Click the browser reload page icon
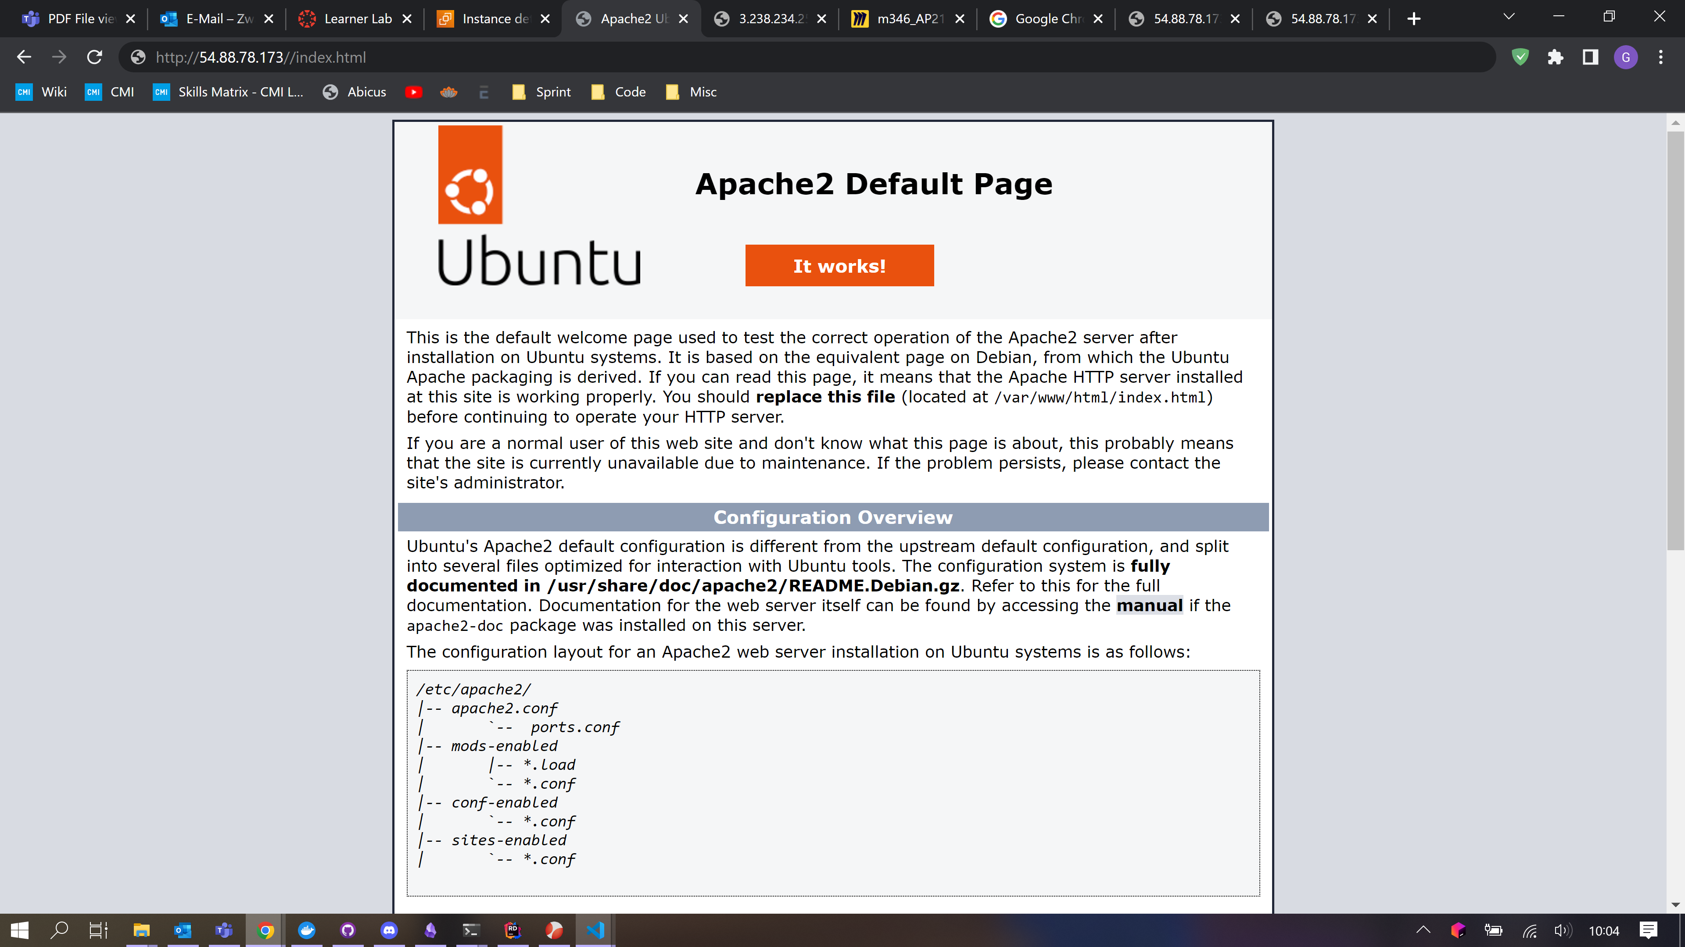The image size is (1685, 947). (x=94, y=57)
